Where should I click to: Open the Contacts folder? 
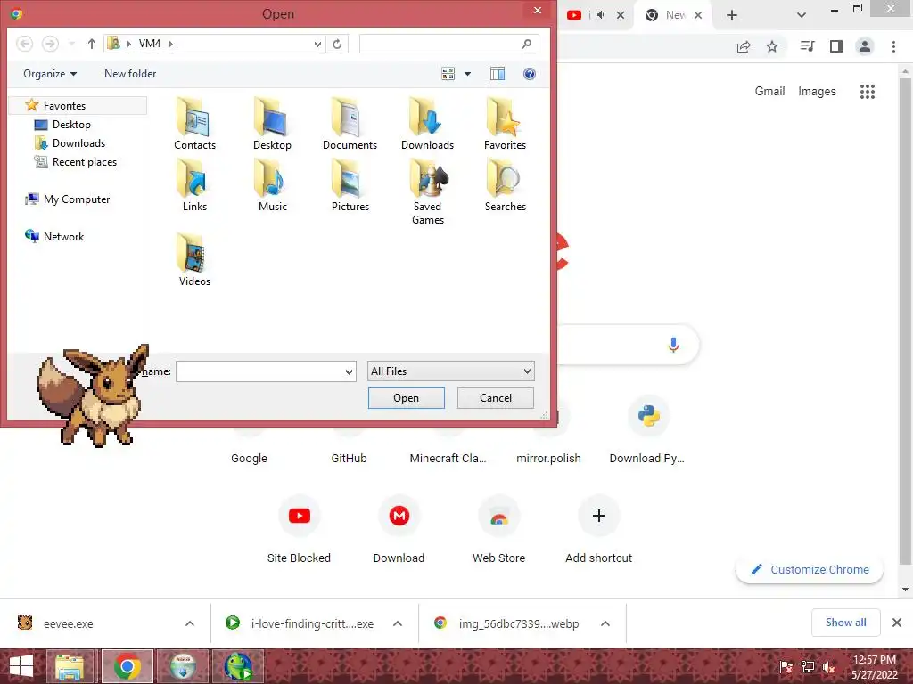point(194,125)
